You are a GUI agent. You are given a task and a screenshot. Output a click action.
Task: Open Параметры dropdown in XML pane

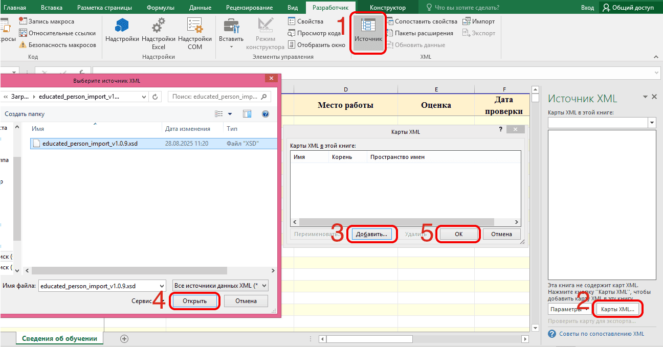[571, 309]
